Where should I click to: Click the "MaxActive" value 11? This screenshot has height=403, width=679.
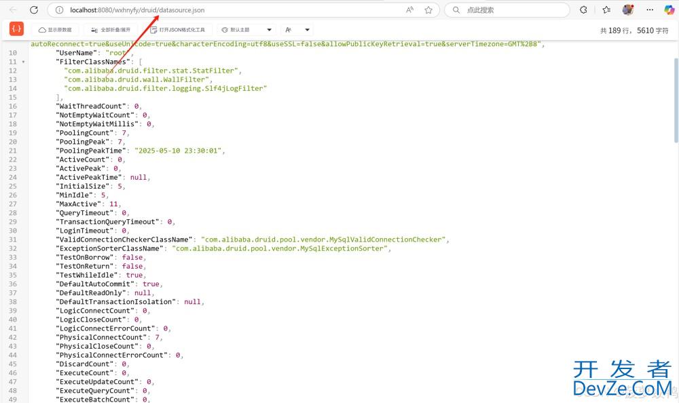click(x=113, y=204)
